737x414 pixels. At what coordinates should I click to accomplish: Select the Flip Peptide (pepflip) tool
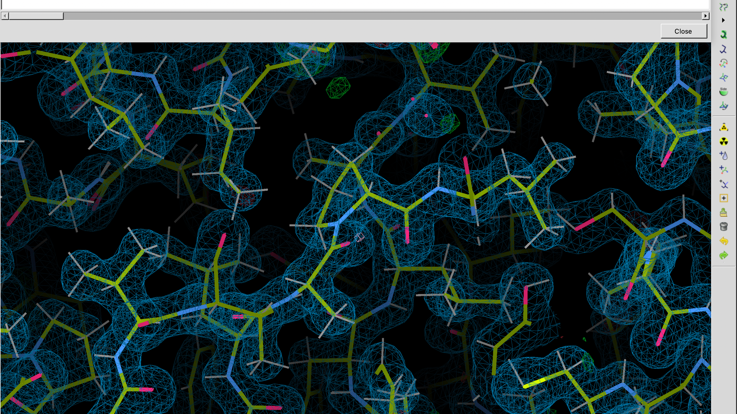724,77
